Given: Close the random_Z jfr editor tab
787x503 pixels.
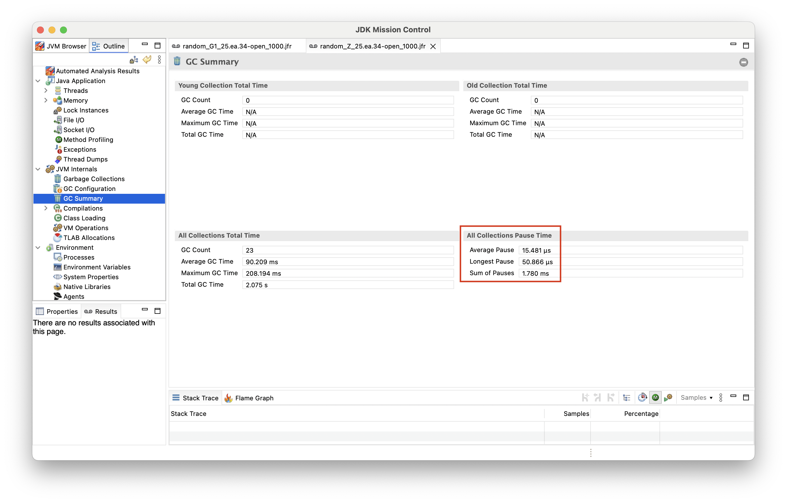Looking at the screenshot, I should click(x=433, y=46).
